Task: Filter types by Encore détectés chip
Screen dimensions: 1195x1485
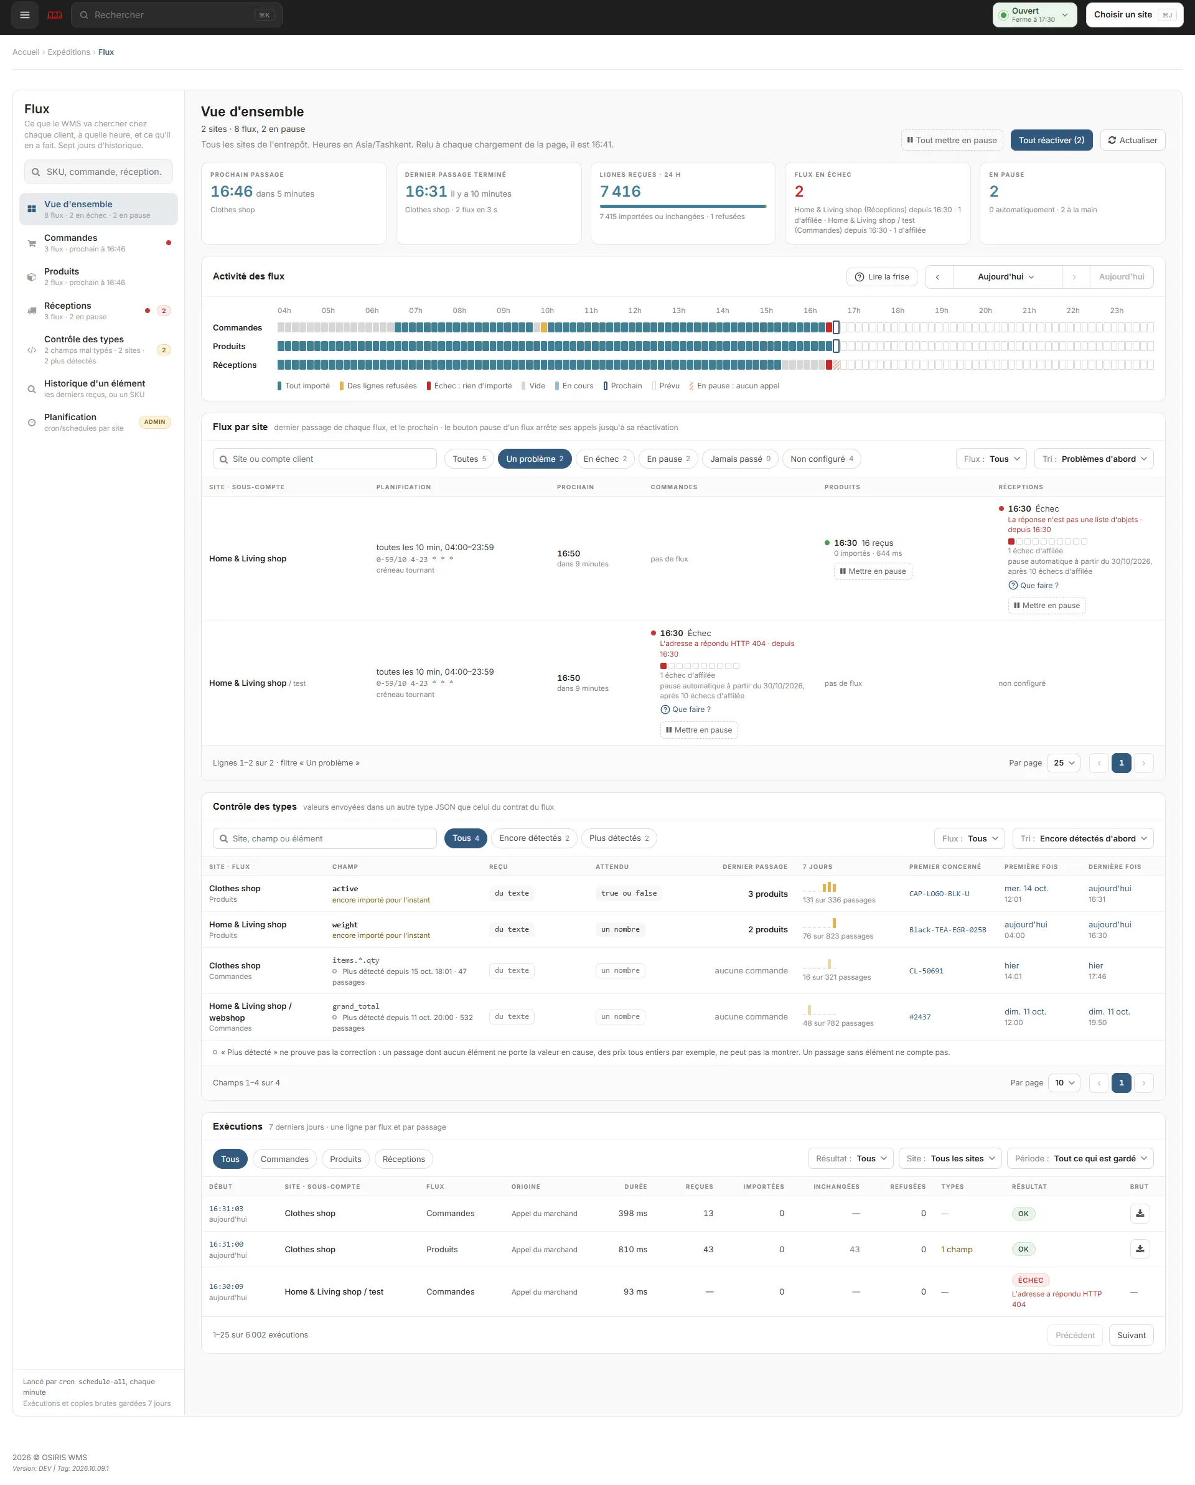Action: click(x=534, y=838)
